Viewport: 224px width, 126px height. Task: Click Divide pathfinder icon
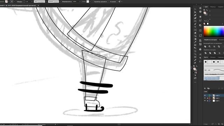click(205, 53)
